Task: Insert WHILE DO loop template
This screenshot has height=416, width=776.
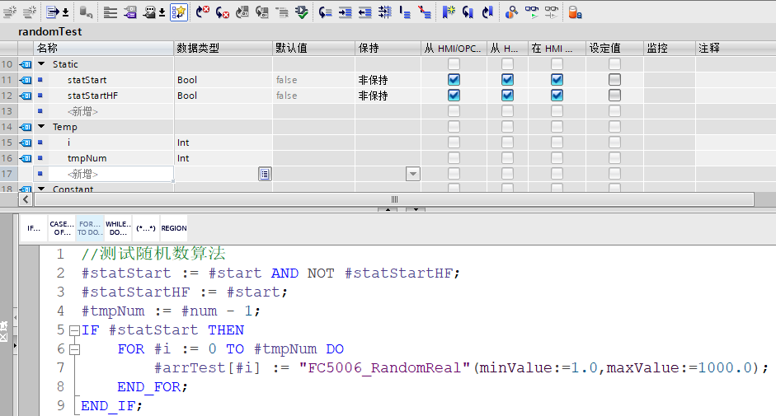Action: point(118,228)
